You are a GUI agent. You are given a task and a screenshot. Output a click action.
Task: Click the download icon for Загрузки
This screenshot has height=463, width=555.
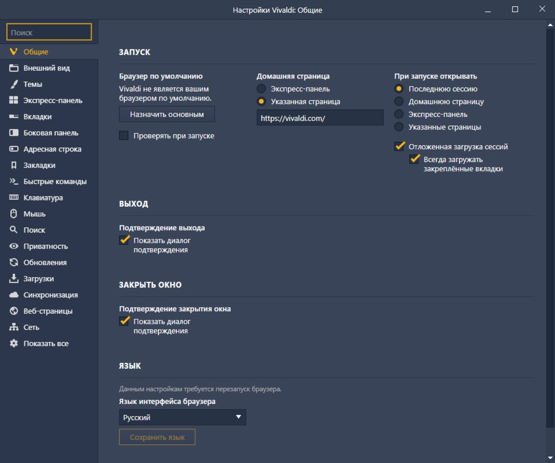click(14, 279)
